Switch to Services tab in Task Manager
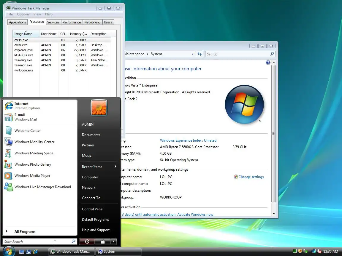342x256 pixels. point(53,22)
